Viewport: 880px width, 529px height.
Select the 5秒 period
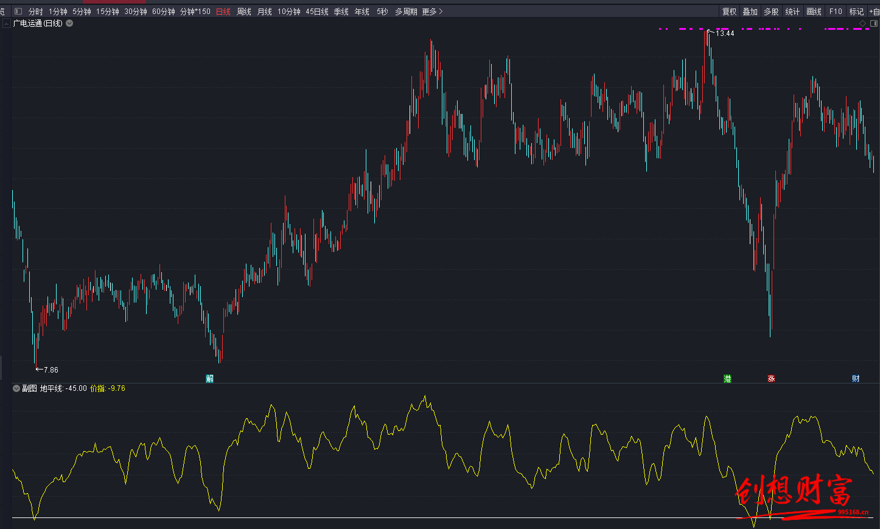click(x=382, y=12)
